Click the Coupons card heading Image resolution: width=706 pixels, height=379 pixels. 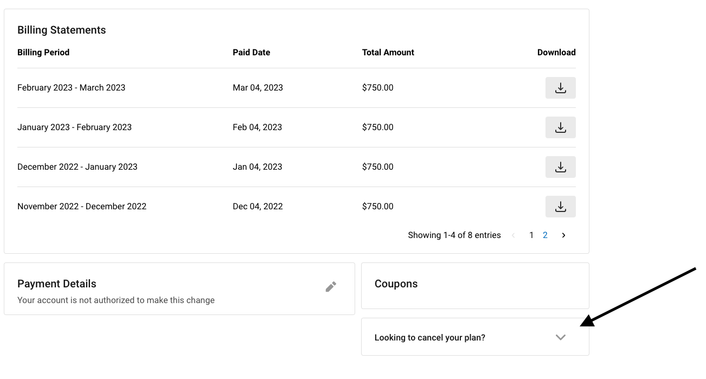[396, 284]
